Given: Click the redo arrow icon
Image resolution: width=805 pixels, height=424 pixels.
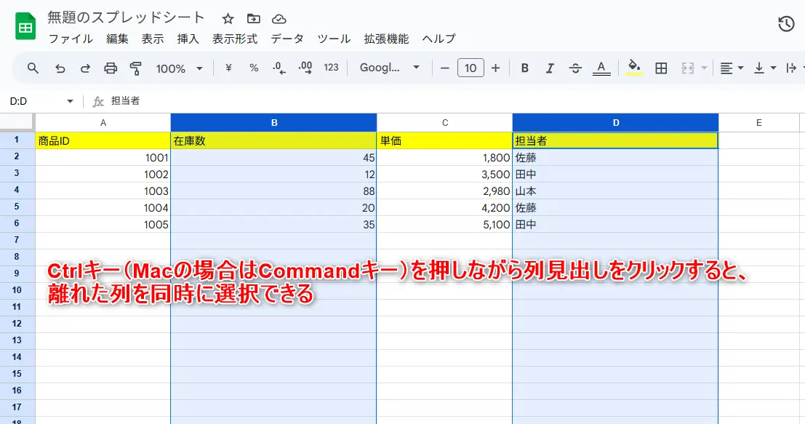Looking at the screenshot, I should (x=85, y=68).
